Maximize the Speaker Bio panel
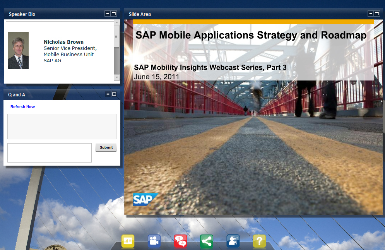Image resolution: width=385 pixels, height=250 pixels. (114, 14)
